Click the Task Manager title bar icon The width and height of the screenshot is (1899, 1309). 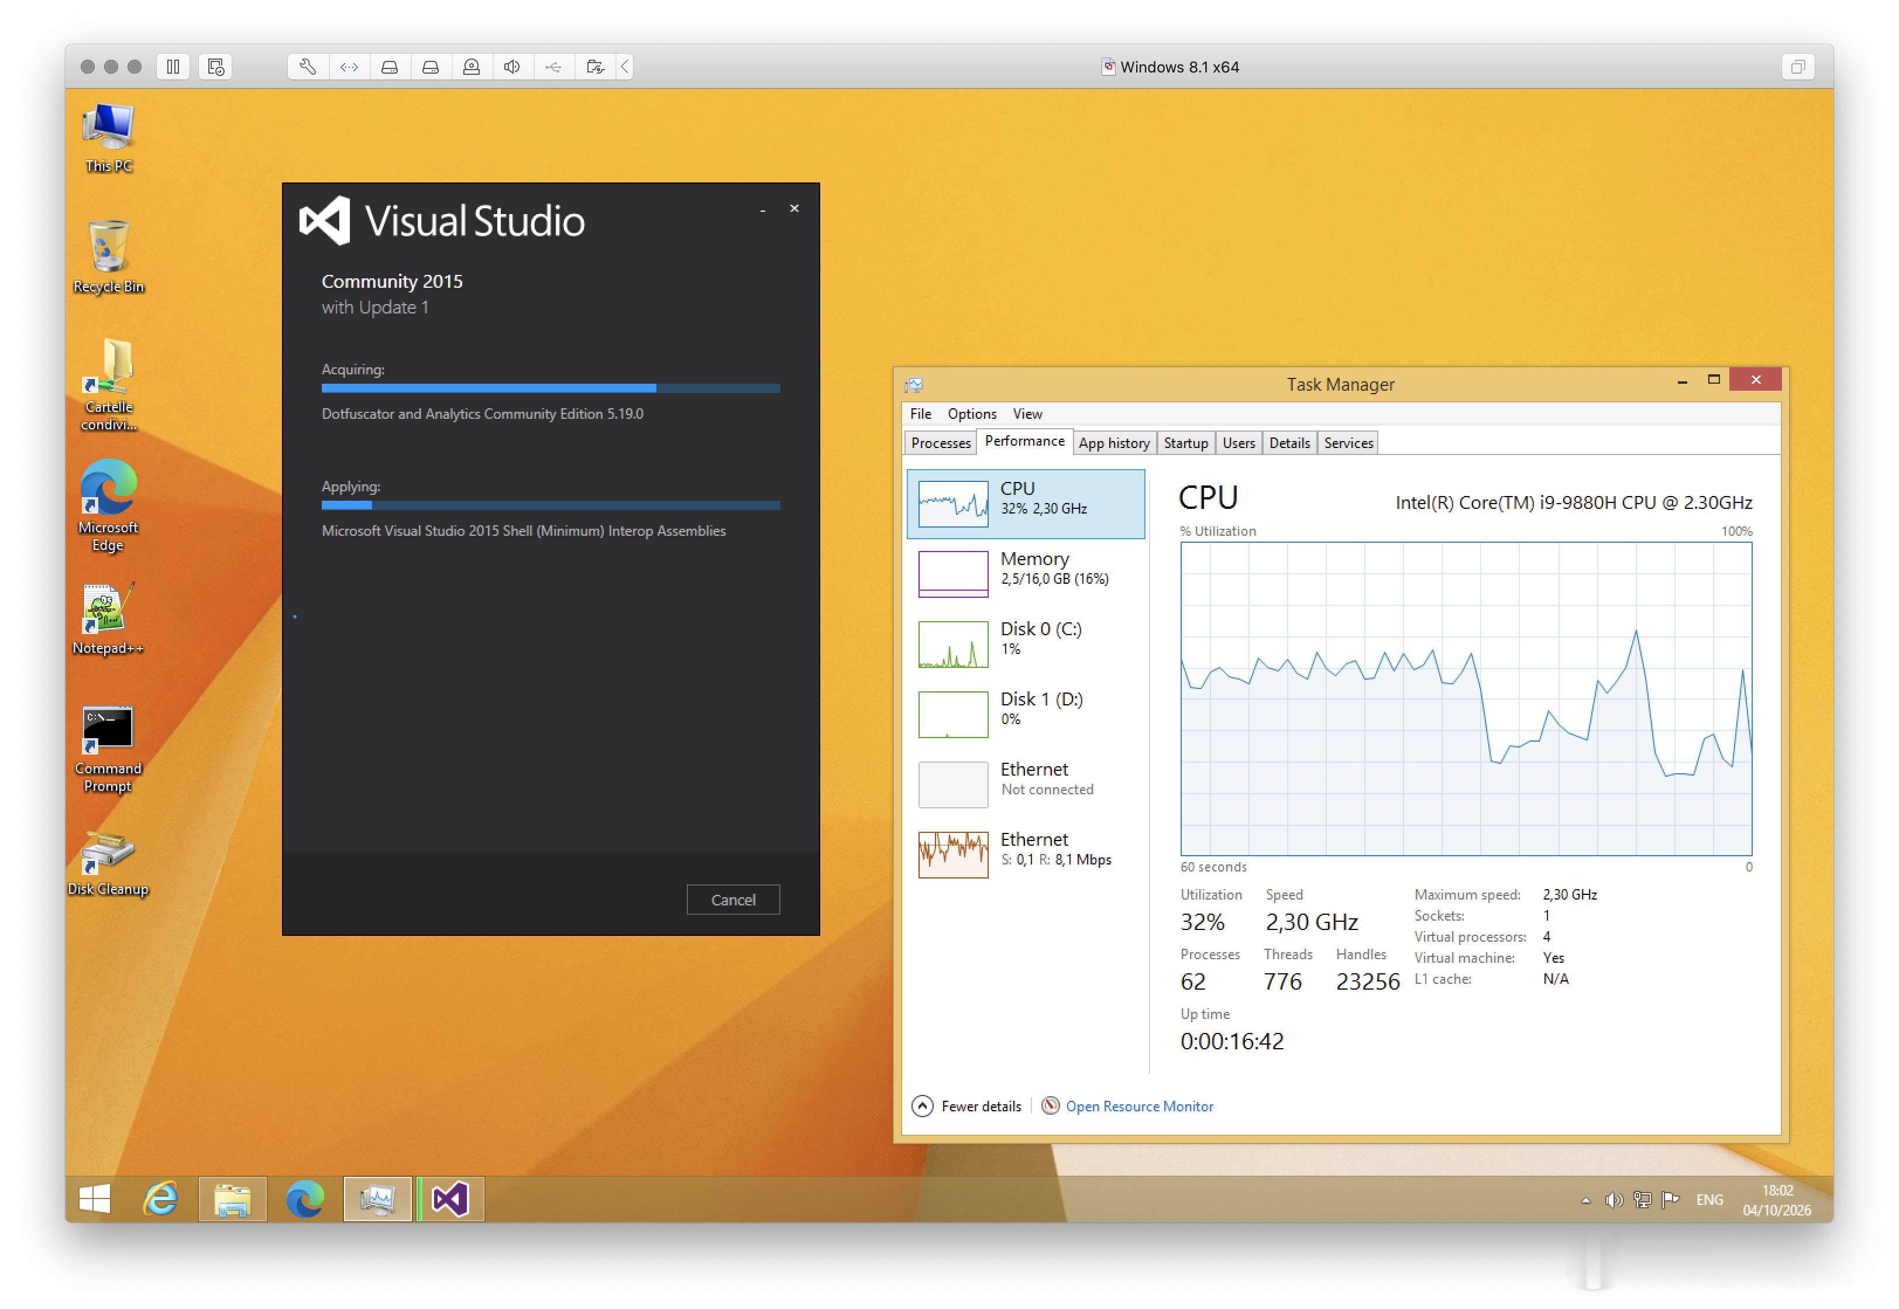coord(914,385)
